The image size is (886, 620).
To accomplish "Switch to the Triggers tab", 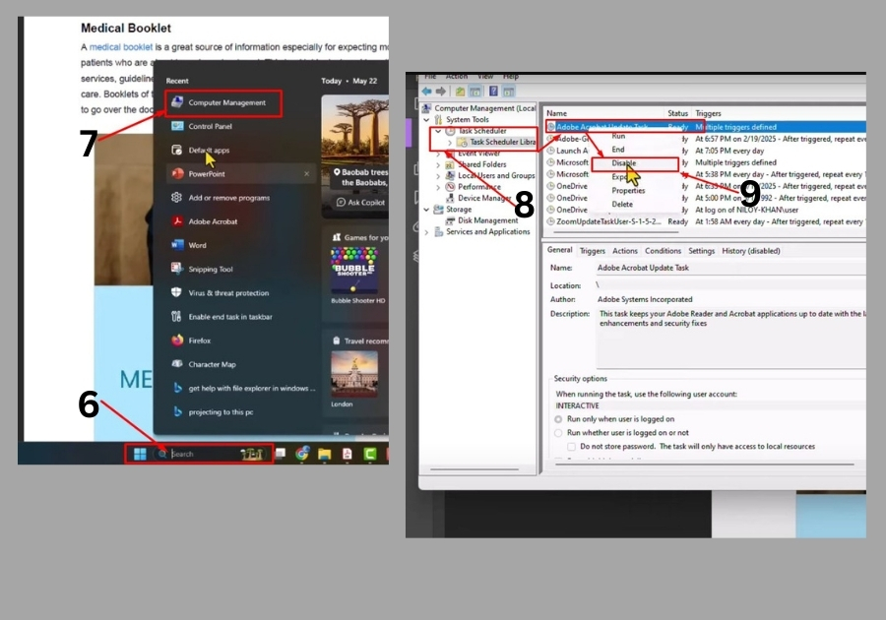I will coord(593,251).
